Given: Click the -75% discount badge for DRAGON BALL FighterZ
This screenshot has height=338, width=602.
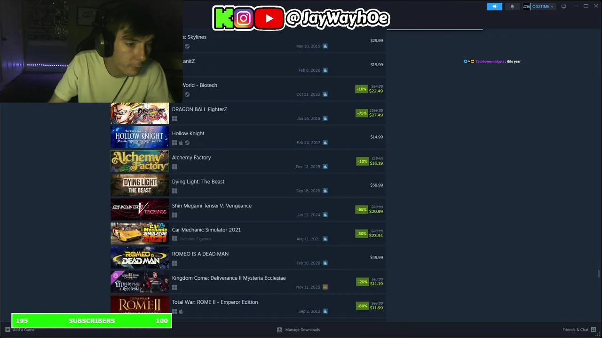Looking at the screenshot, I should pyautogui.click(x=362, y=113).
